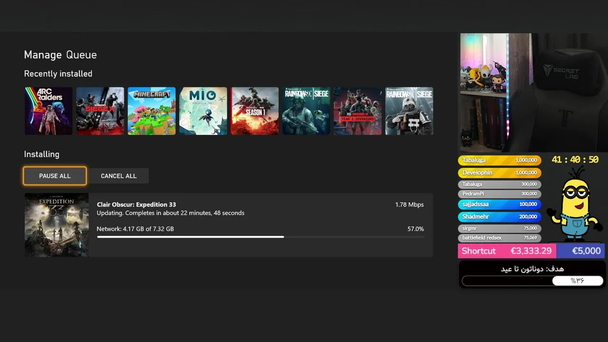
Task: Click the 41 : 40 : 50 countdown timer
Action: 575,160
